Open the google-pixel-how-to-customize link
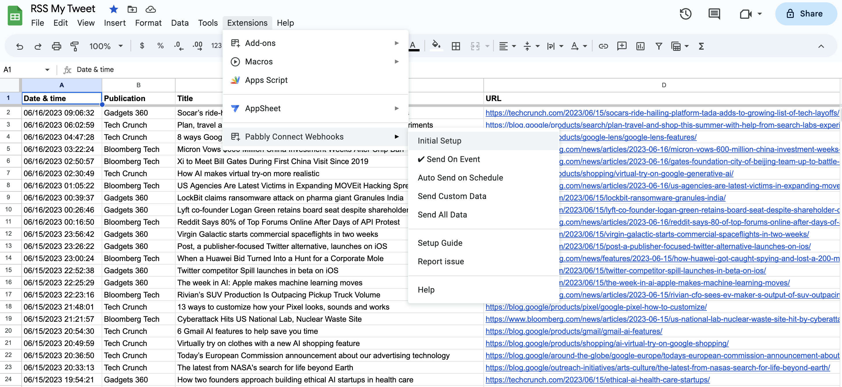 [x=596, y=307]
